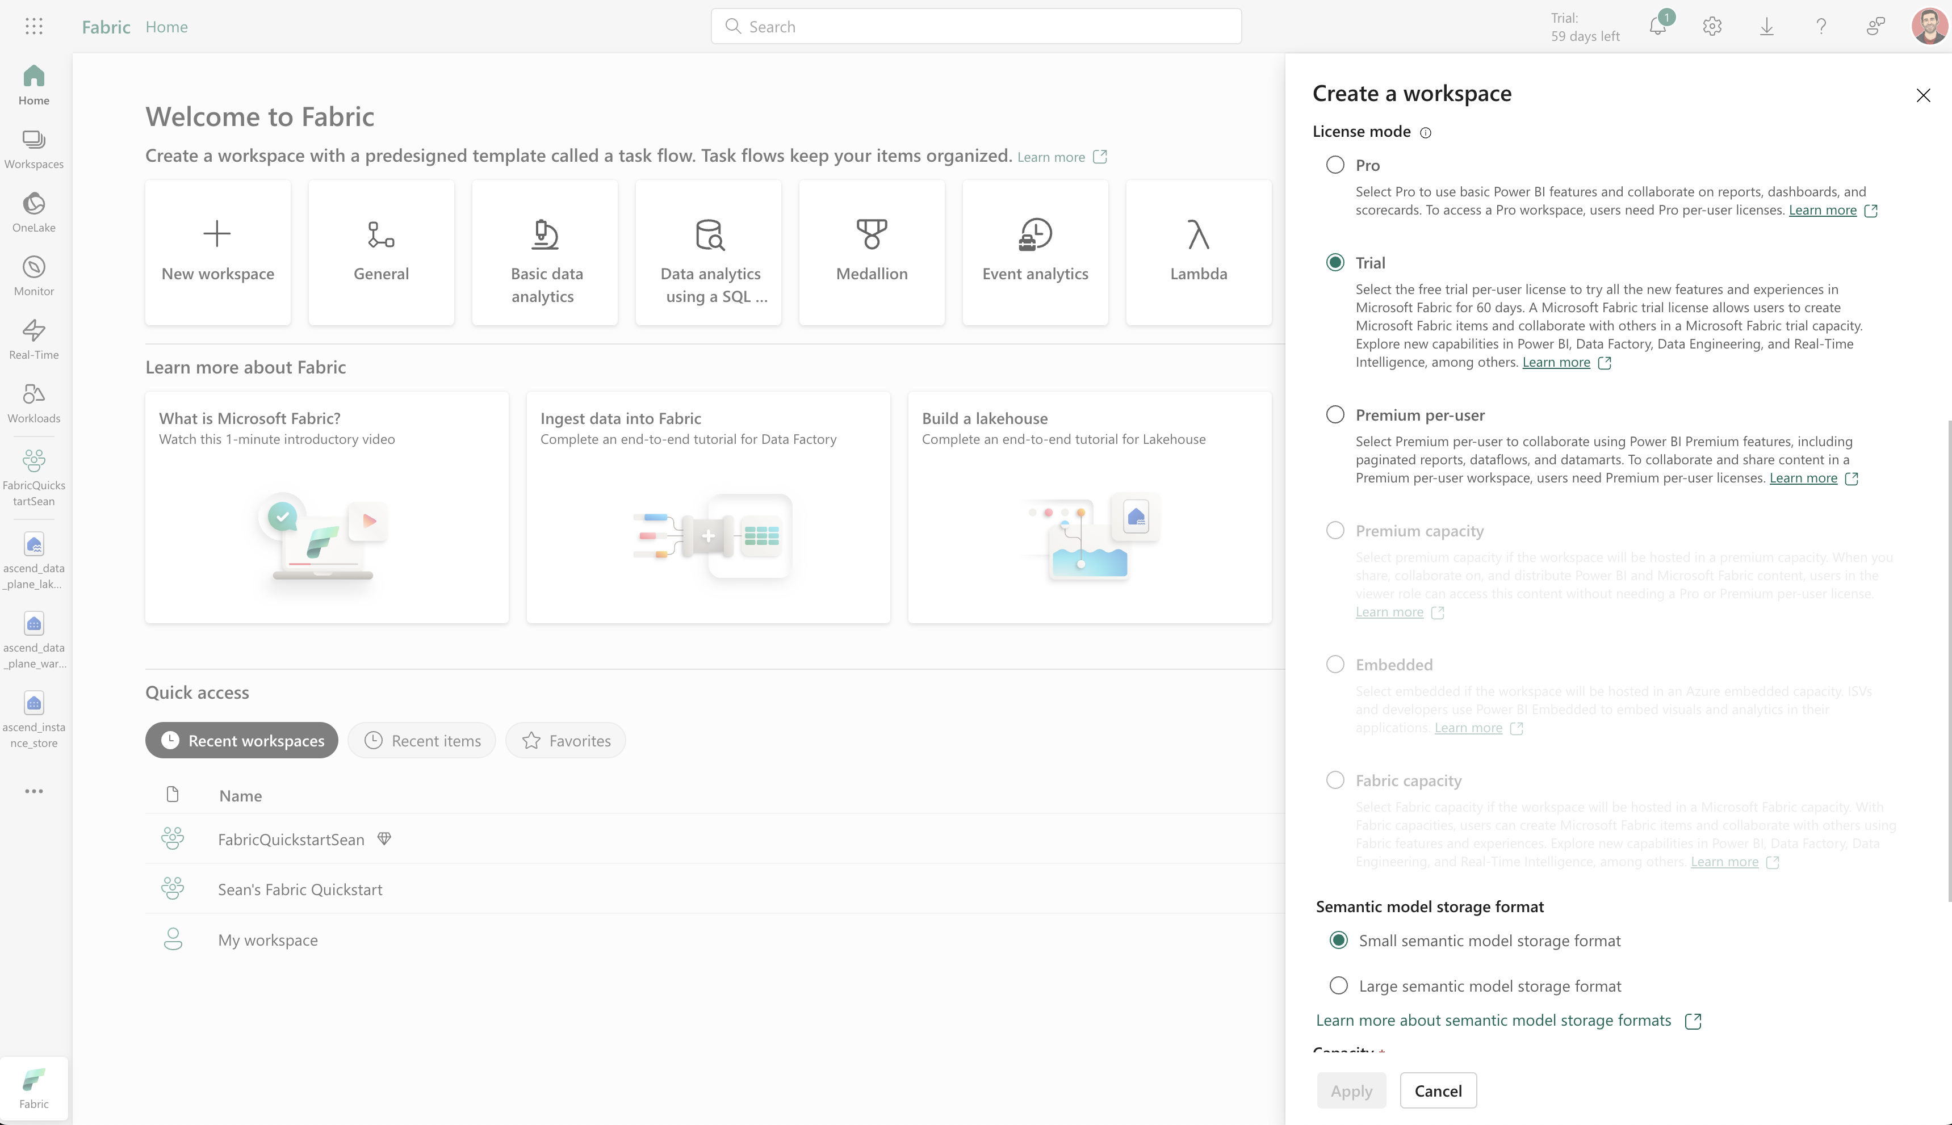Open Ingest data into Fabric tutorial card
The height and width of the screenshot is (1125, 1952).
click(x=709, y=507)
